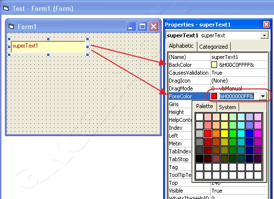This screenshot has width=274, height=199.
Task: Pick the pure red palette swatch
Action: click(208, 134)
